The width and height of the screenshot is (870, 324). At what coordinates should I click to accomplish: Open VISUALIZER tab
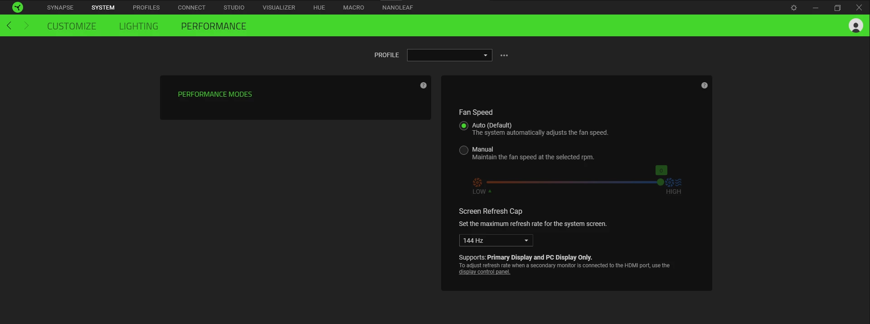point(279,8)
